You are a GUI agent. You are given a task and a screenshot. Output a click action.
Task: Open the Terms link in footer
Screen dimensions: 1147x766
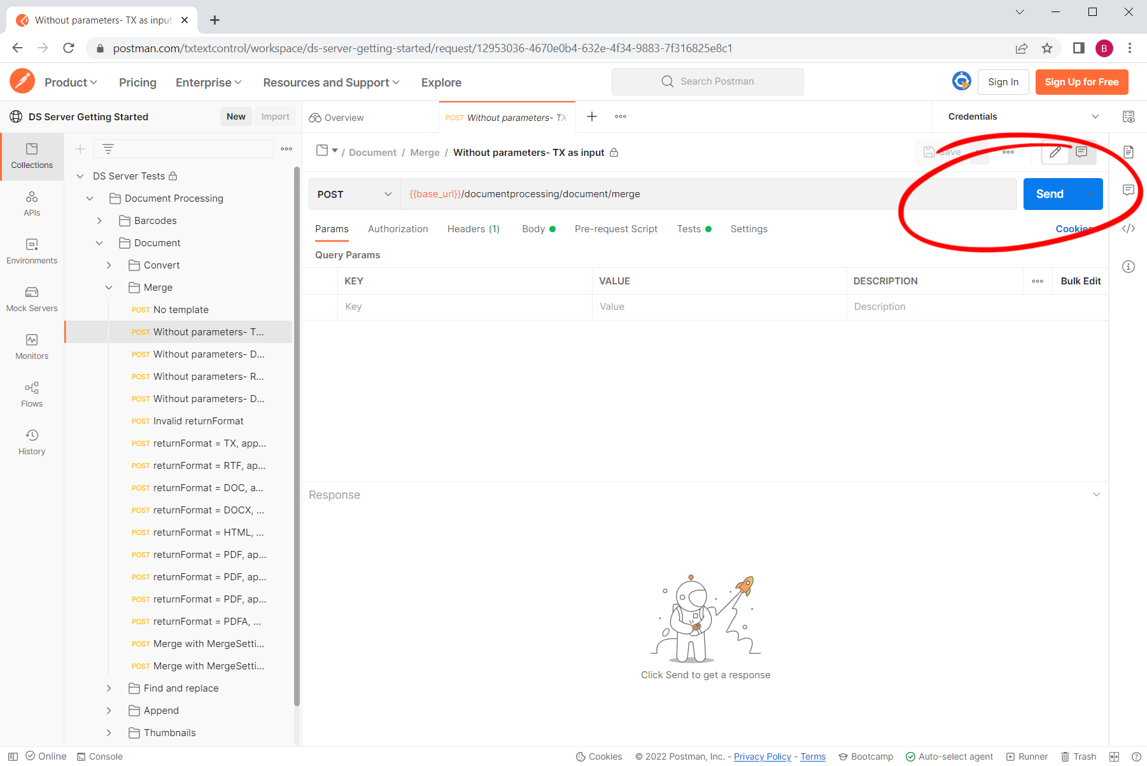tap(813, 756)
